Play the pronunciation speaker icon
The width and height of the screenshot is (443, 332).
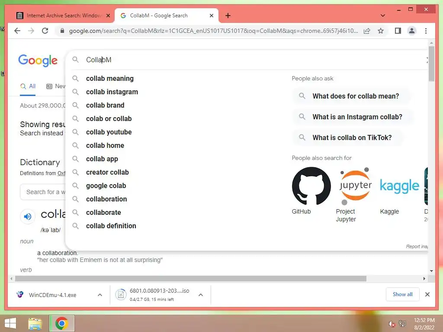point(28,217)
